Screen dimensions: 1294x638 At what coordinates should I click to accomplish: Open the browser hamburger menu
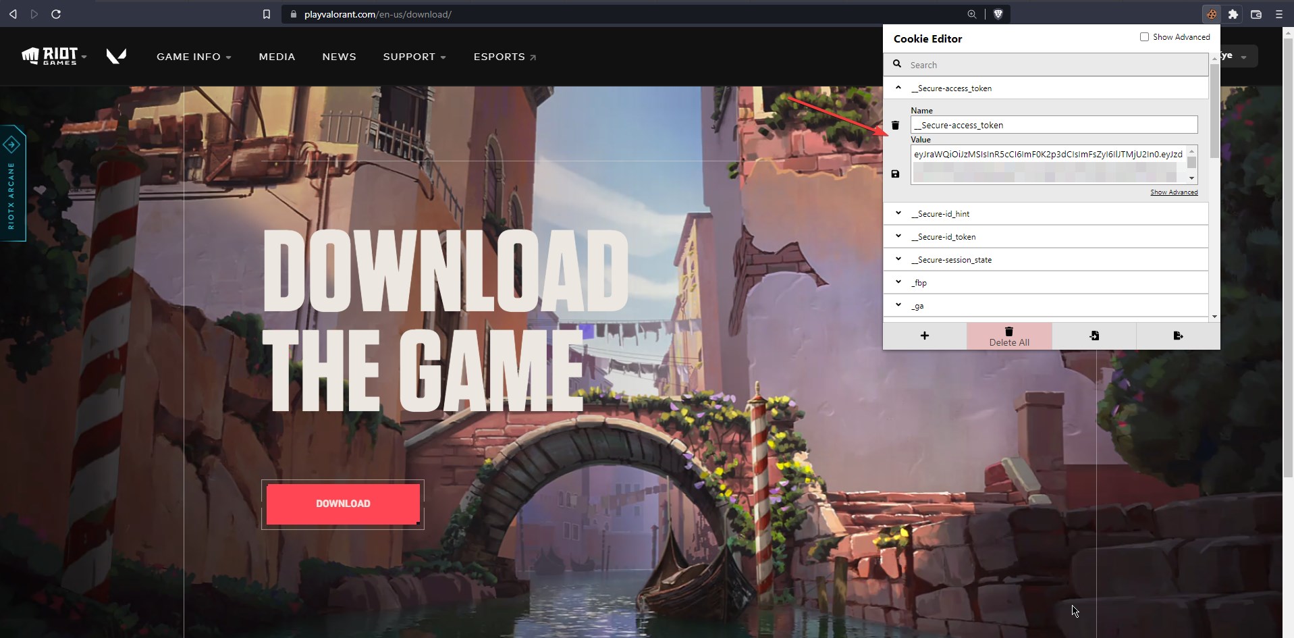1278,14
